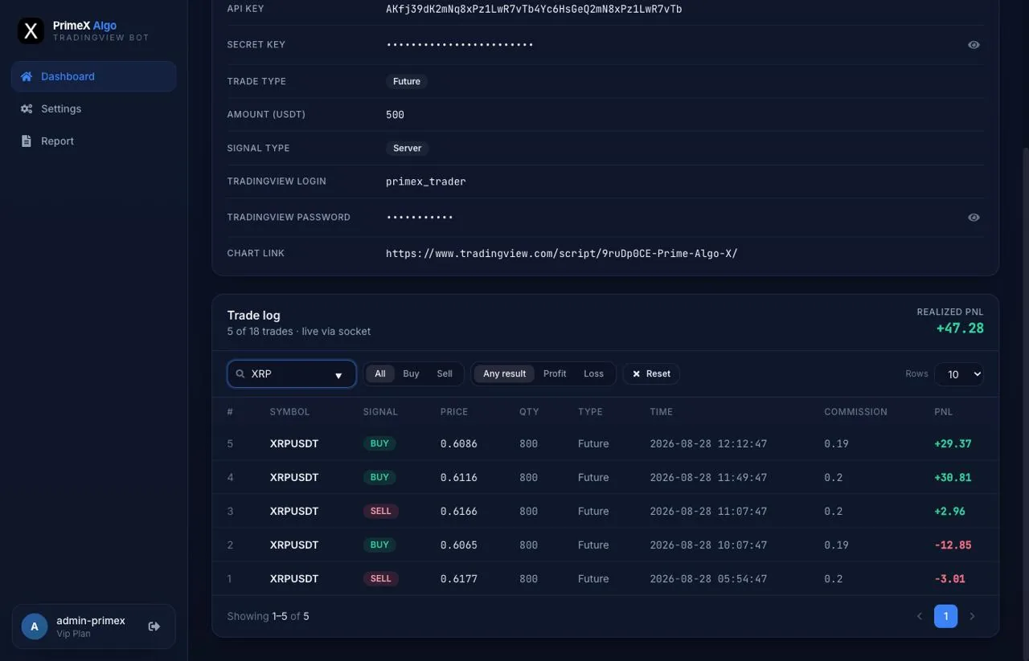
Task: Focus the XRP symbol search field
Action: (x=292, y=374)
